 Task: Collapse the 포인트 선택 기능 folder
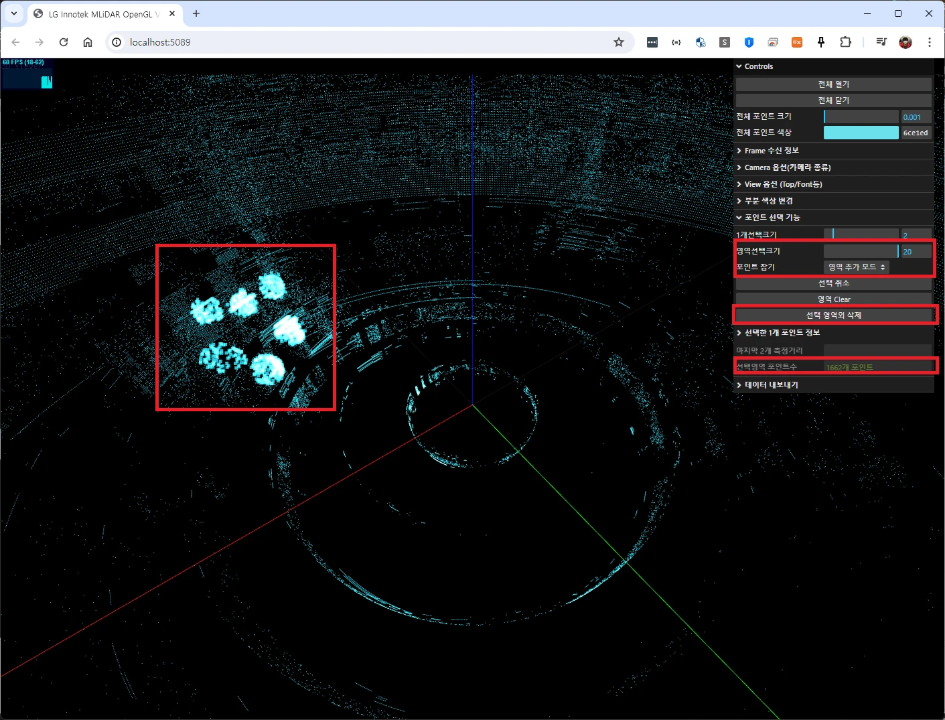point(834,218)
